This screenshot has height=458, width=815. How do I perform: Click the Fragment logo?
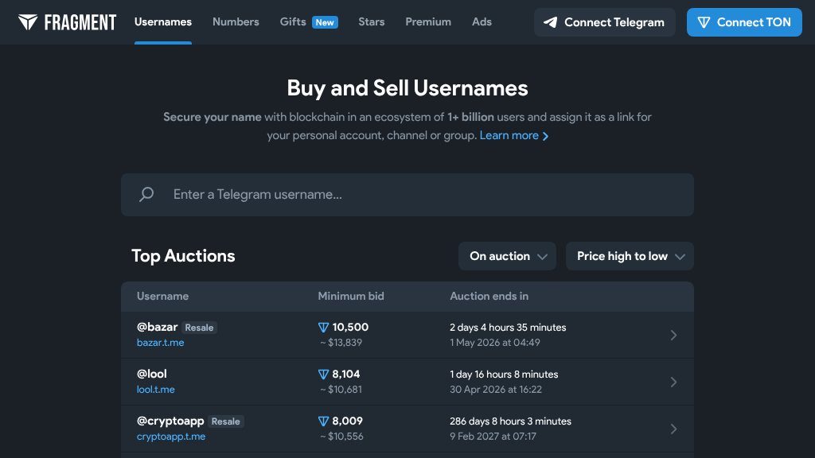coord(67,22)
